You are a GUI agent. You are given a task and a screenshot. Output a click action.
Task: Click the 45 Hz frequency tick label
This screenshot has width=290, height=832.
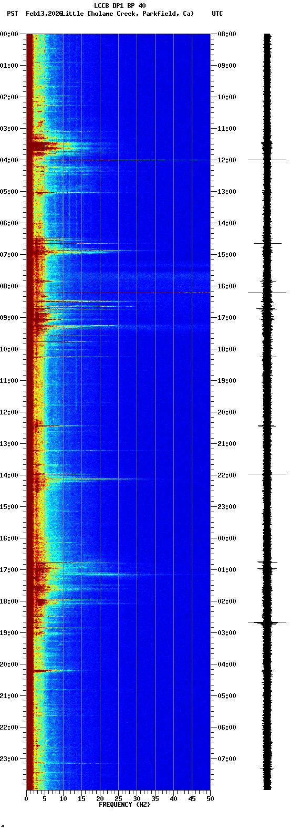point(192,799)
